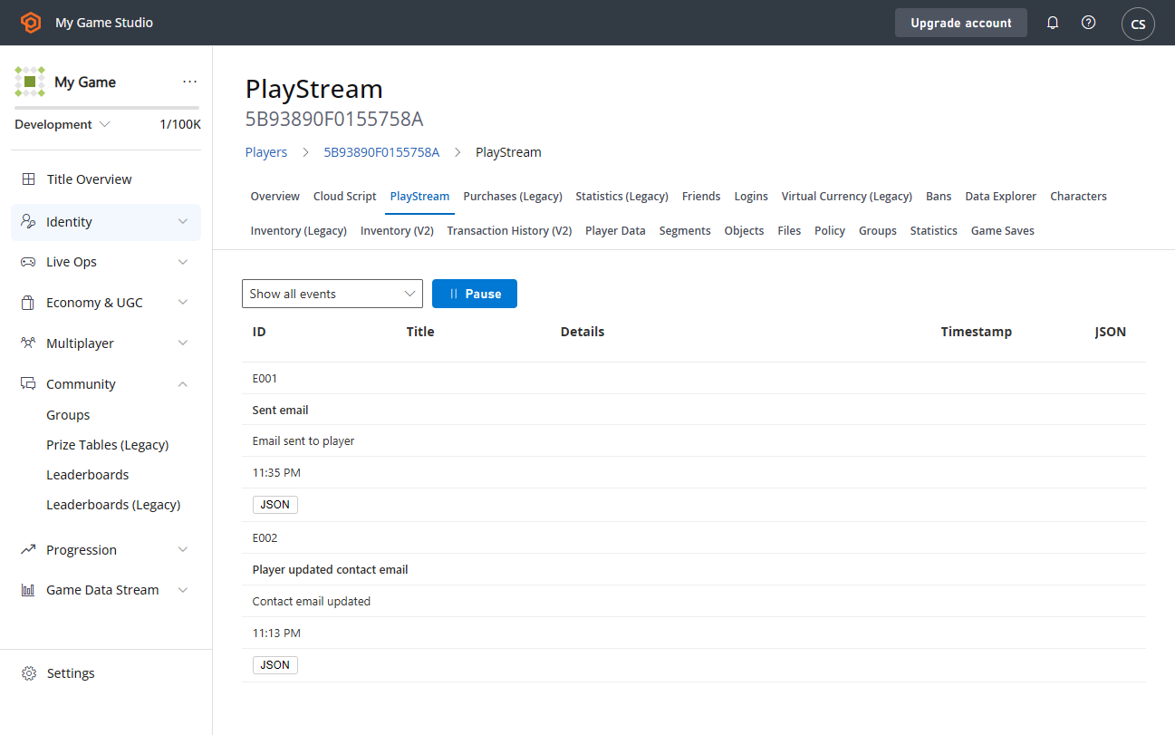Open the Virtual Currency (Legacy) tab
The height and width of the screenshot is (735, 1175).
pyautogui.click(x=847, y=196)
